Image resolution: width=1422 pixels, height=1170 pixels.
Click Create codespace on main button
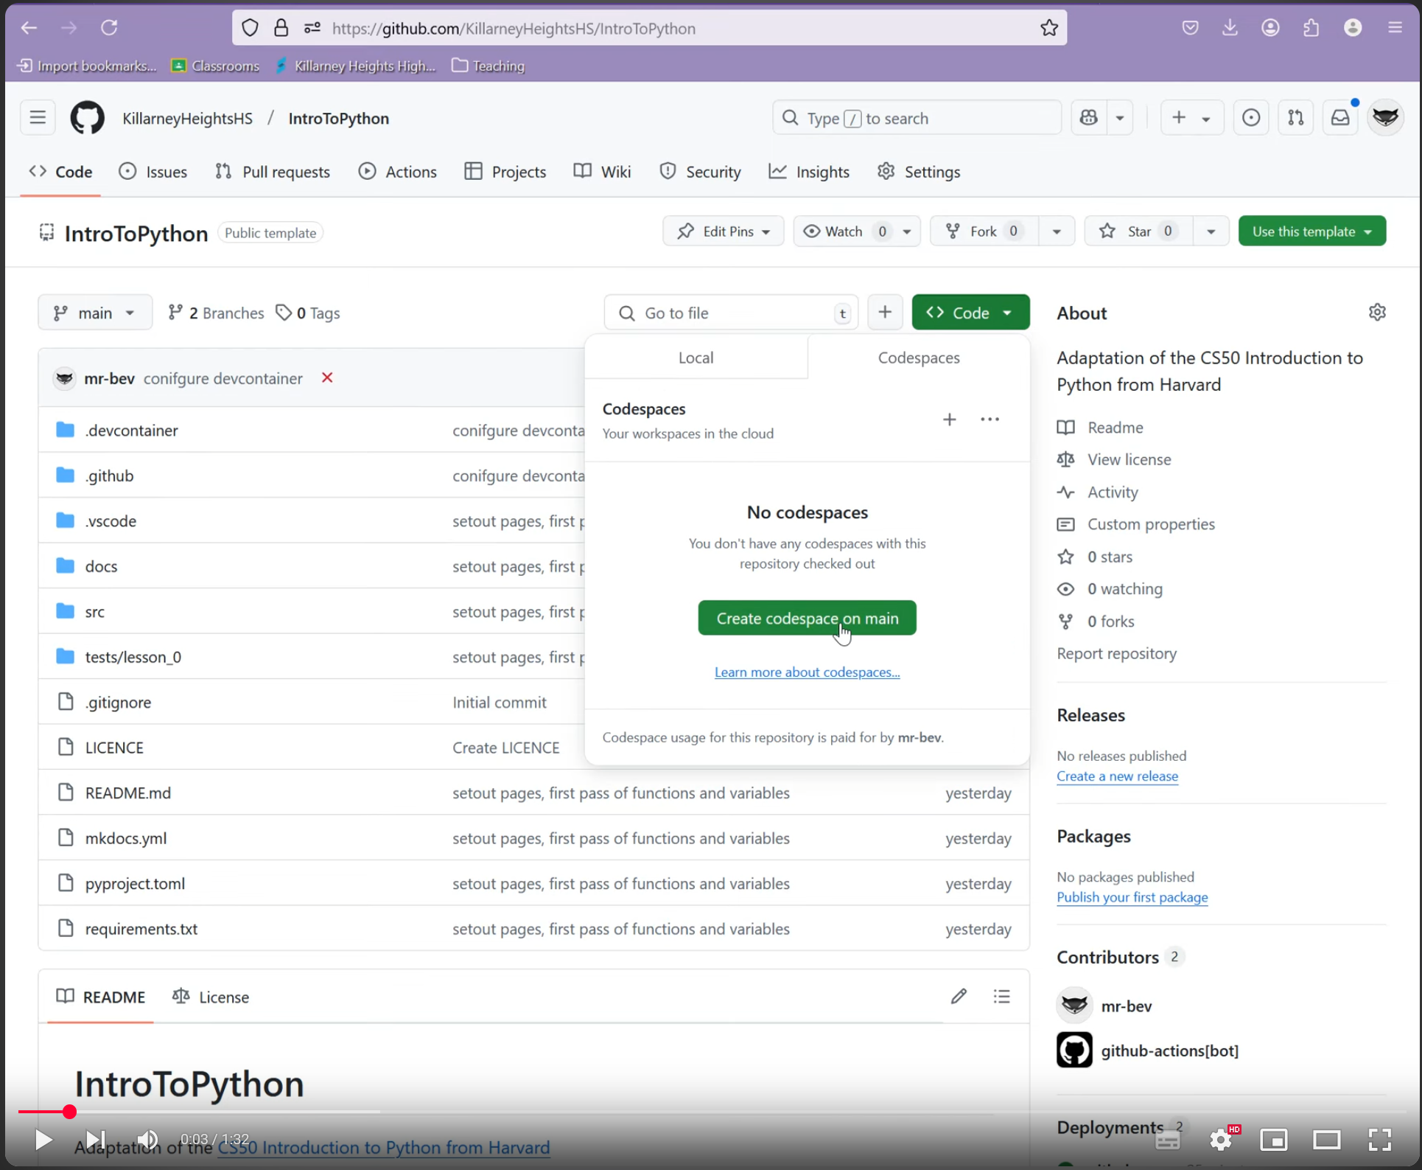807,618
